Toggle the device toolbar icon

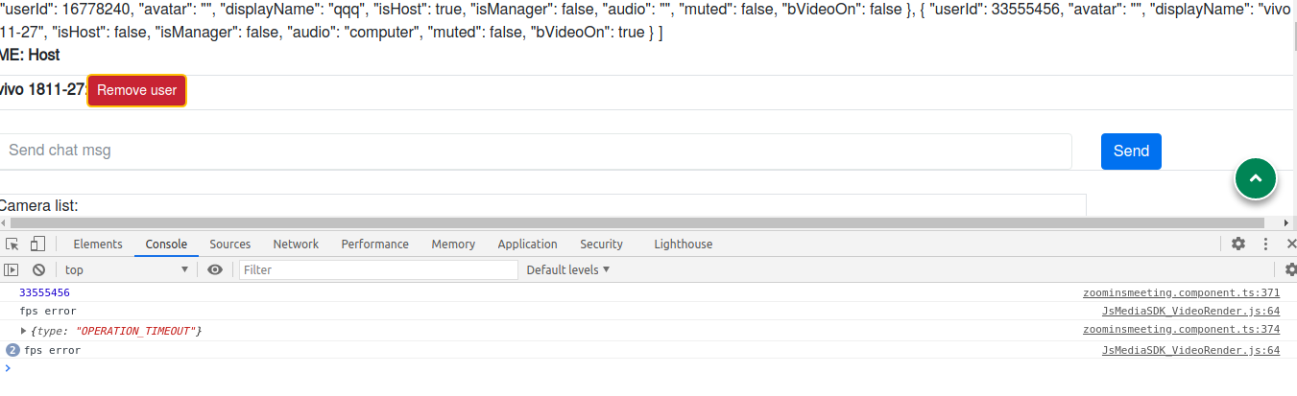[37, 245]
